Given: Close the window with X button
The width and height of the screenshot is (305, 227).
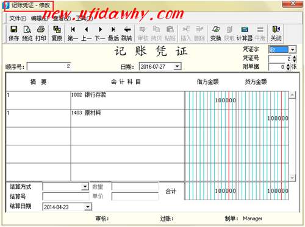Looking at the screenshot, I should pos(293,4).
